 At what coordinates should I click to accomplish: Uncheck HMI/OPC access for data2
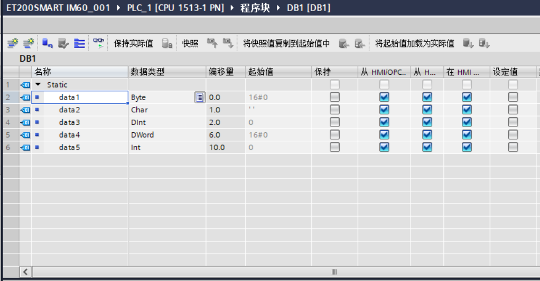384,110
